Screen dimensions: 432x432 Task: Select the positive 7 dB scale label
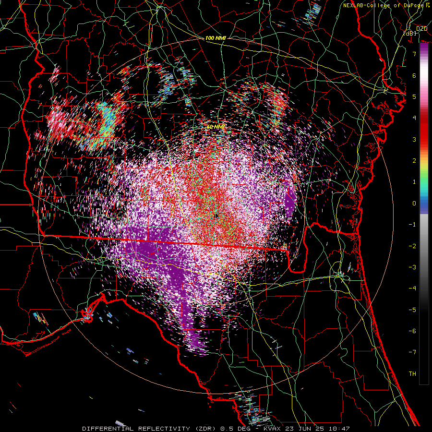(414, 54)
